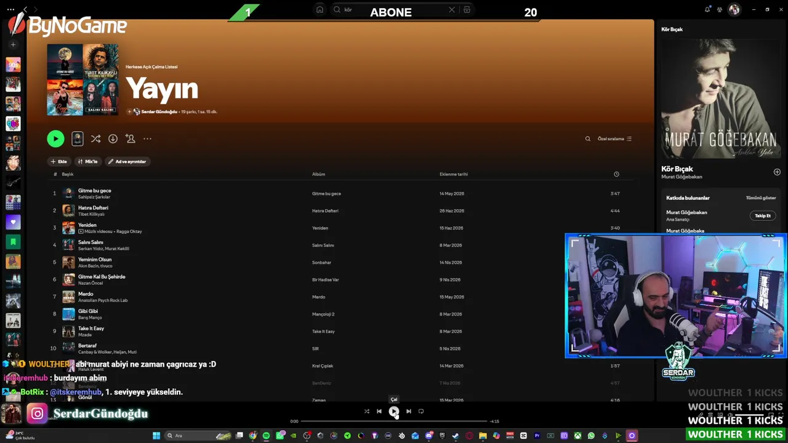
Task: Play the Yayın playlist with green button
Action: [x=55, y=139]
